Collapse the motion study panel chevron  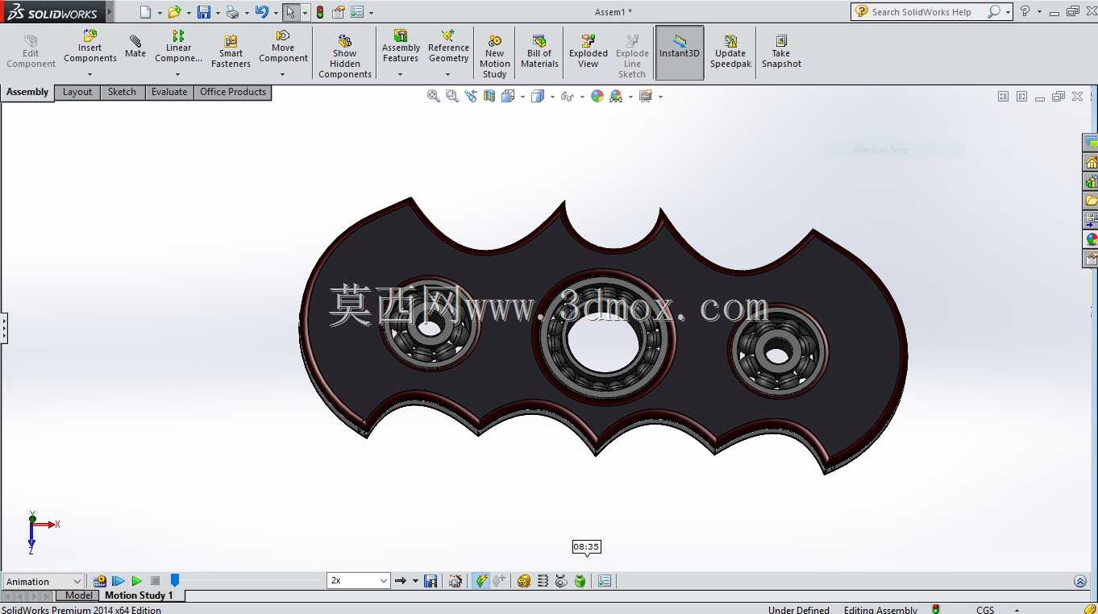1080,581
